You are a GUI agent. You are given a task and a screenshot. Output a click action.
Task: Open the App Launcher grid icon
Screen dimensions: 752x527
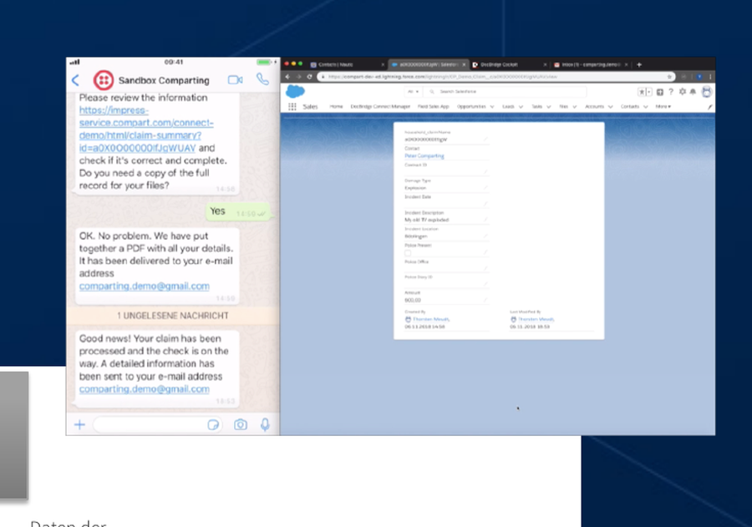coord(292,106)
